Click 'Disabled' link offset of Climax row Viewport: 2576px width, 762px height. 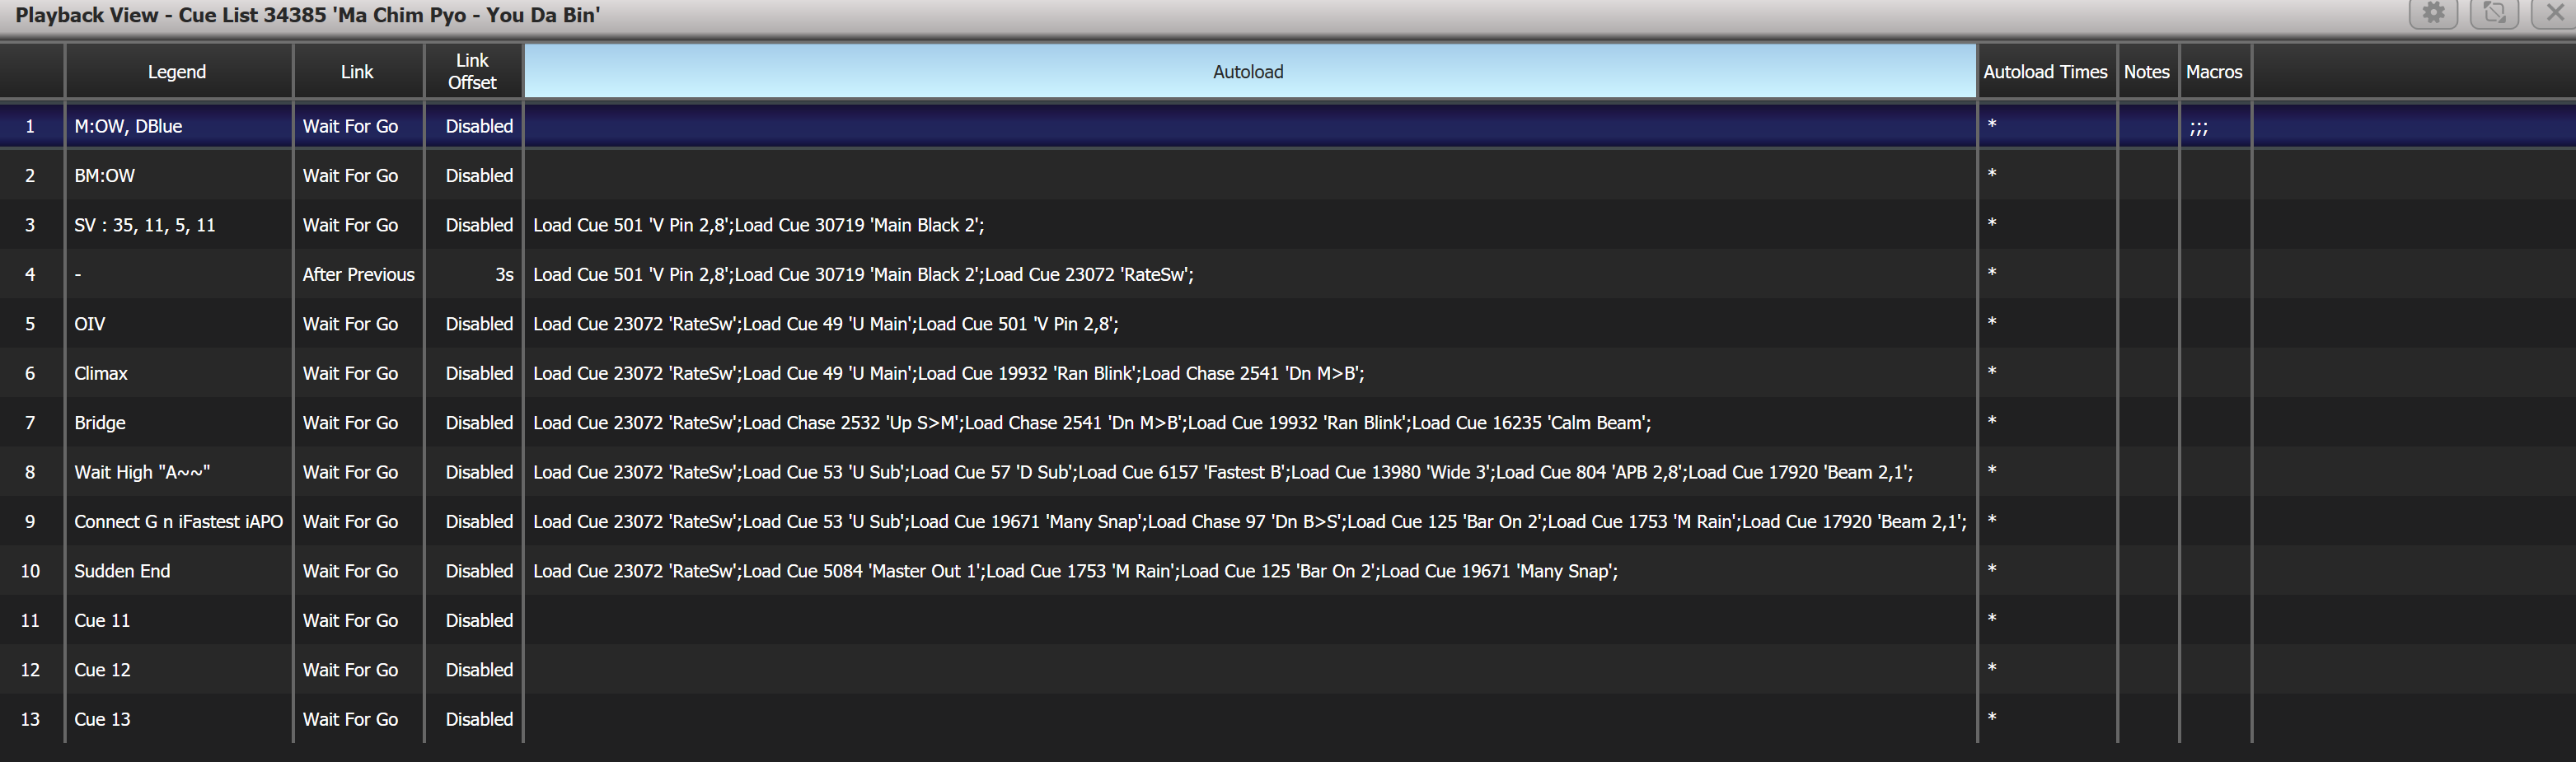[473, 373]
